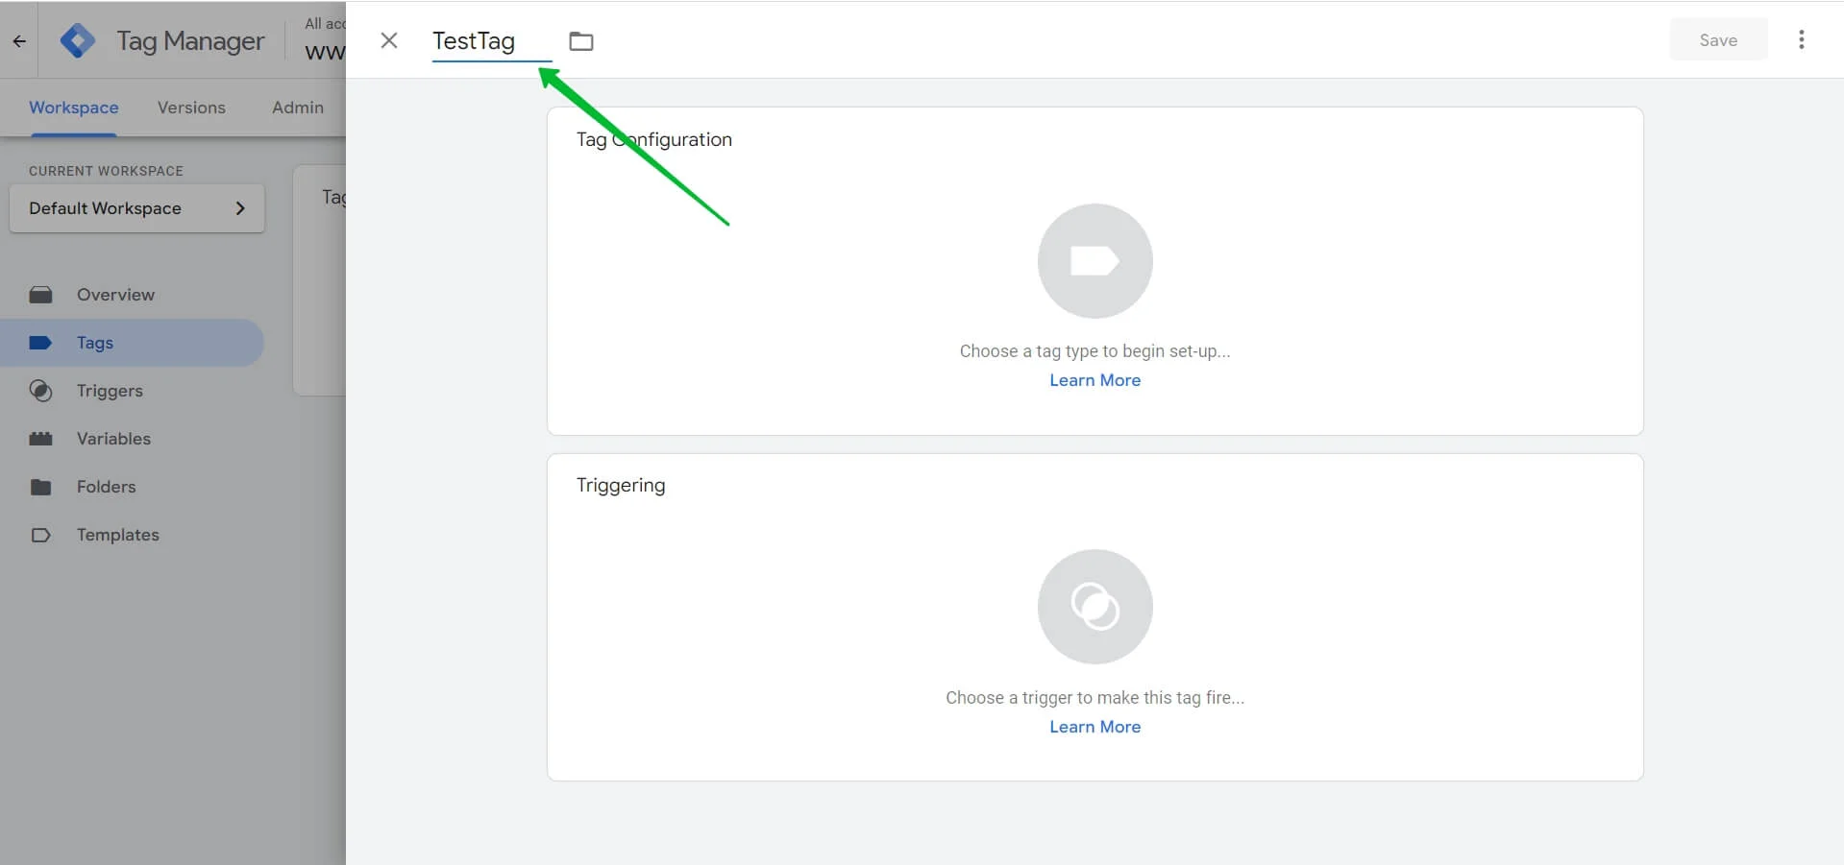The height and width of the screenshot is (865, 1844).
Task: Click the "Choose a tag type to begin set-up..." text
Action: click(x=1095, y=351)
